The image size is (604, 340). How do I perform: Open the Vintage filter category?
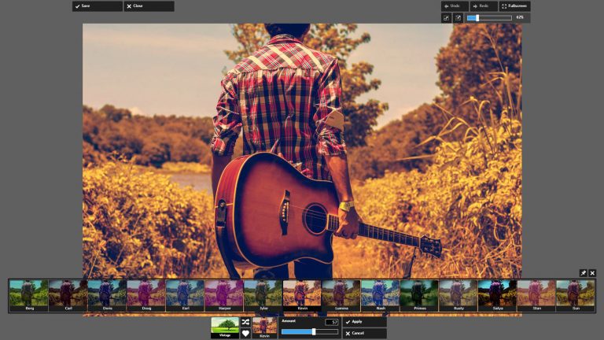coord(225,327)
